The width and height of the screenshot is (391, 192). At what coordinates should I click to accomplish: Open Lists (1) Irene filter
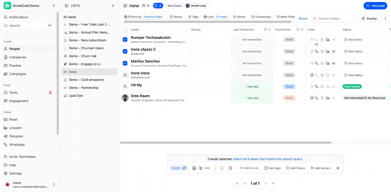[x=215, y=17]
